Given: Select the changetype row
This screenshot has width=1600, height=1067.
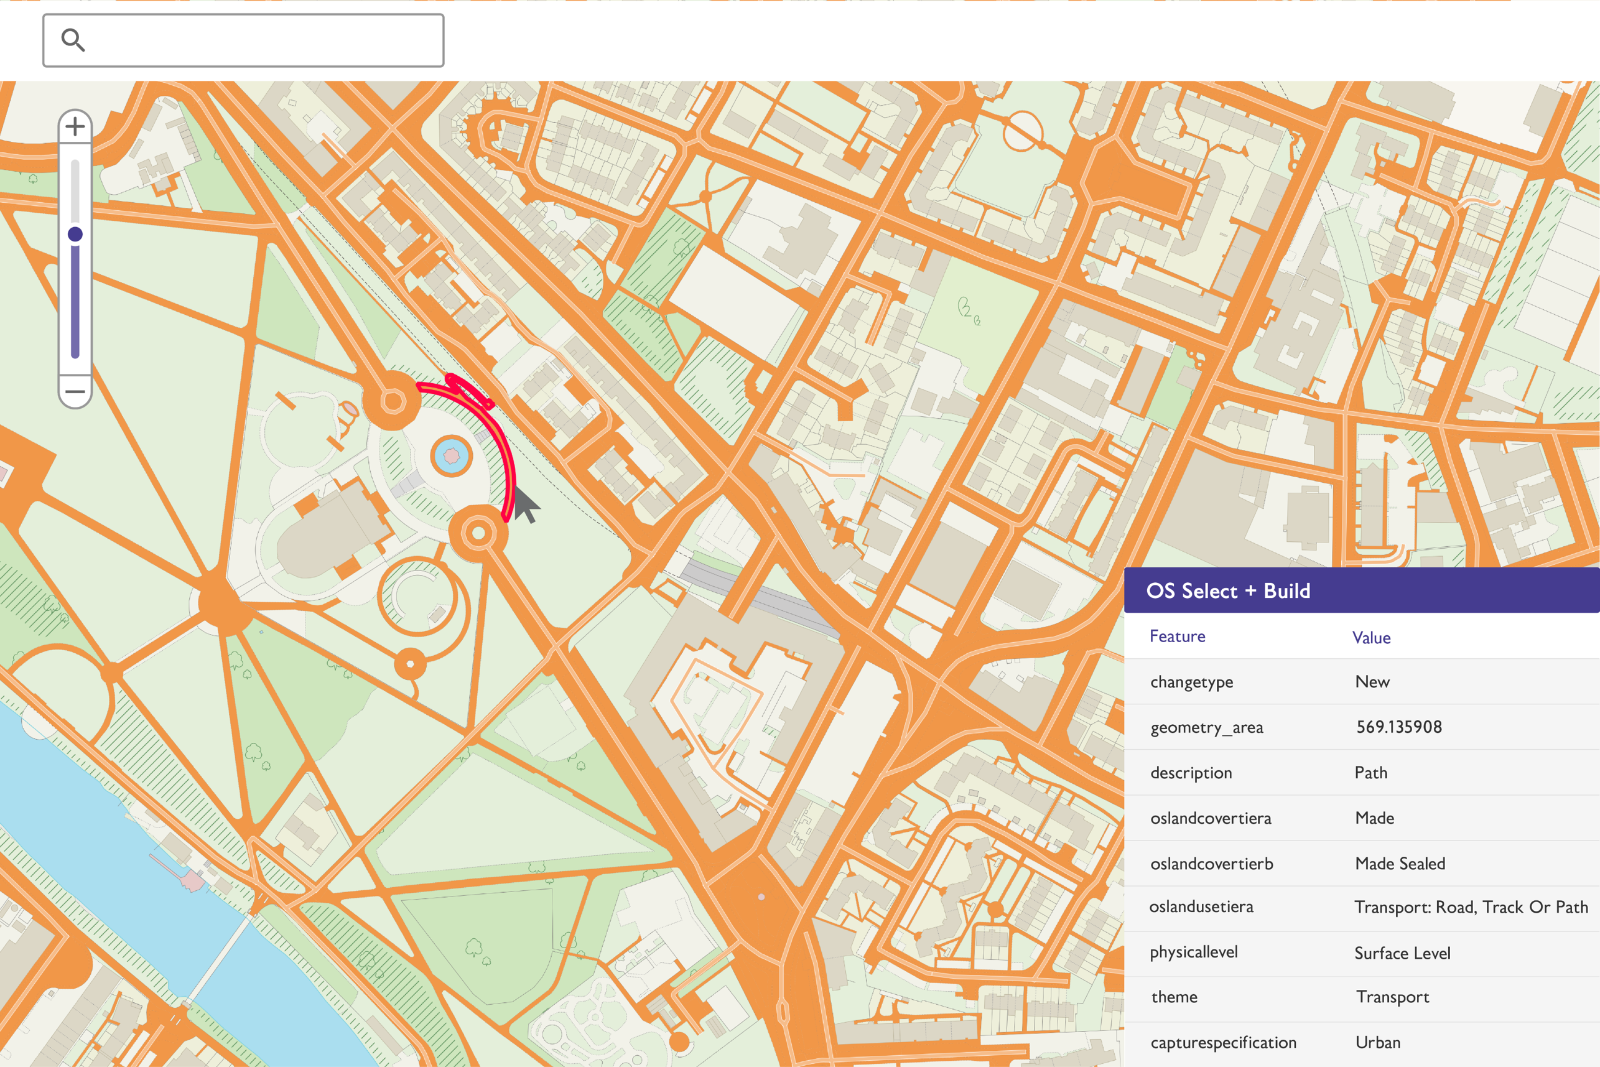Looking at the screenshot, I should [x=1191, y=682].
